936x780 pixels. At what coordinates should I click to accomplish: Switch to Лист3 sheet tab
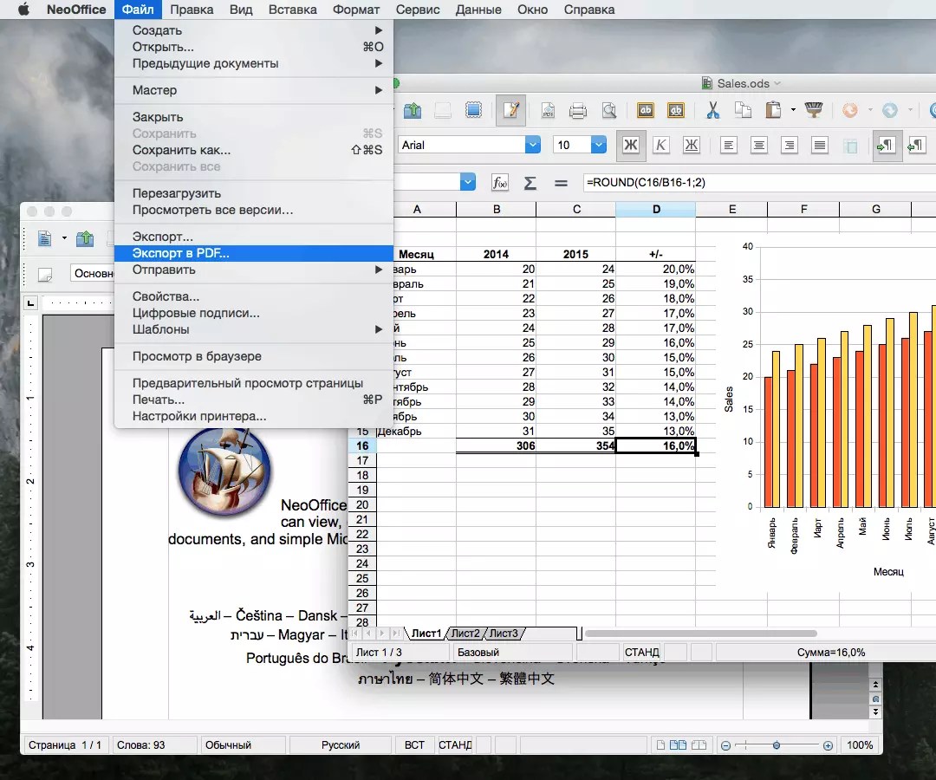click(504, 634)
